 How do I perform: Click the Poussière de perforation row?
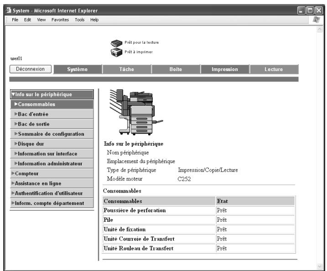pos(199,210)
